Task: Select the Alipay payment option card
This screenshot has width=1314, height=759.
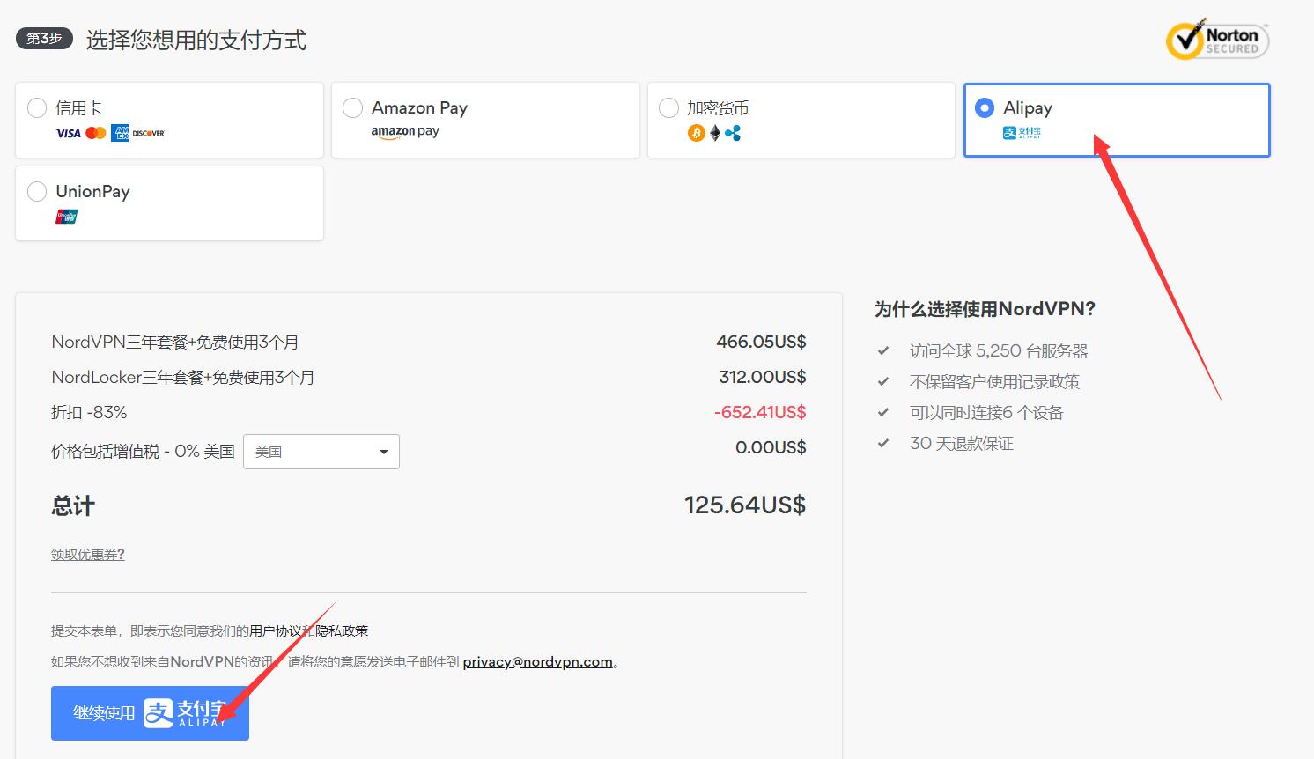Action: [1116, 120]
